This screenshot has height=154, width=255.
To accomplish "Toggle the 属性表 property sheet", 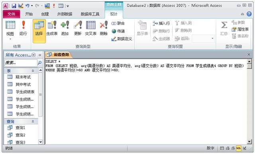I will point(240,29).
